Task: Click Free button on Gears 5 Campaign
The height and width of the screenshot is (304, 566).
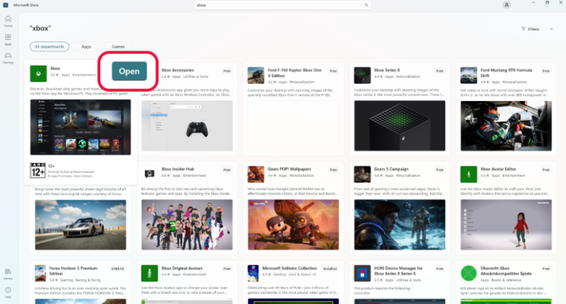Action: click(x=439, y=170)
